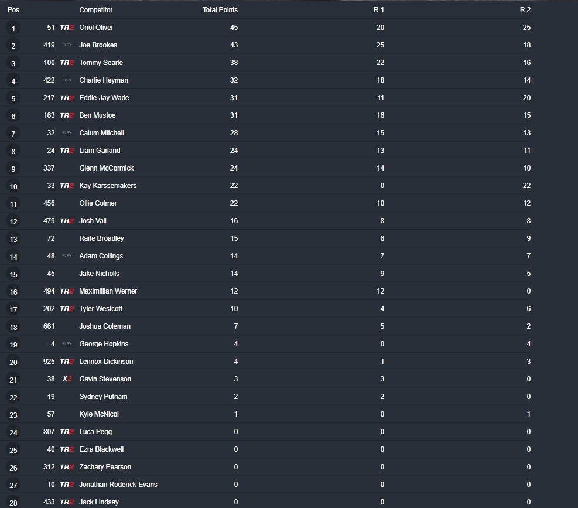Open competitor Tommy Searle's entry
Viewport: 578px width, 508px height.
[x=101, y=63]
